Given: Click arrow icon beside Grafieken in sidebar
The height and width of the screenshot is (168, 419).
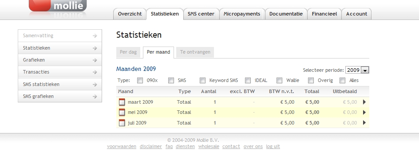Looking at the screenshot, I should click(x=95, y=60).
